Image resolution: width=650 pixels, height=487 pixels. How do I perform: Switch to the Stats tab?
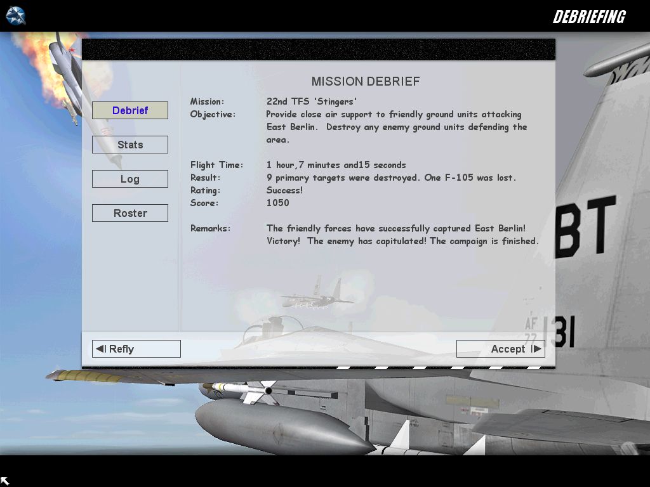(x=129, y=145)
